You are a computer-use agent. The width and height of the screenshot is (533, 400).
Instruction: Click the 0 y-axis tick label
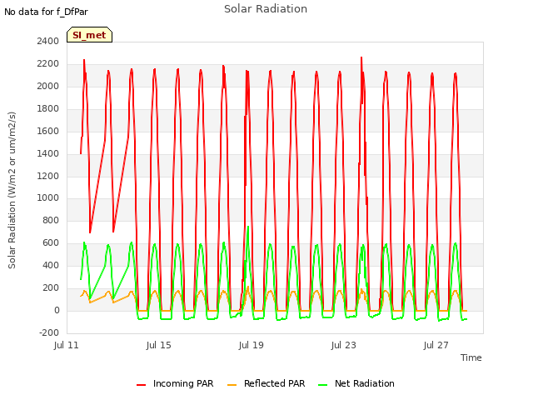[x=57, y=310]
